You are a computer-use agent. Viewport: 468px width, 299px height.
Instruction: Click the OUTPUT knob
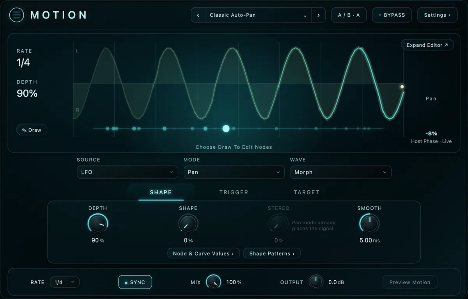point(316,282)
